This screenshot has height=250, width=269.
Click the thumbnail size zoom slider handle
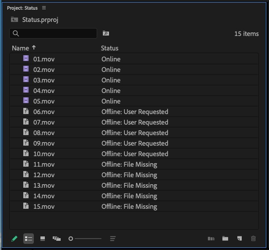(x=71, y=239)
